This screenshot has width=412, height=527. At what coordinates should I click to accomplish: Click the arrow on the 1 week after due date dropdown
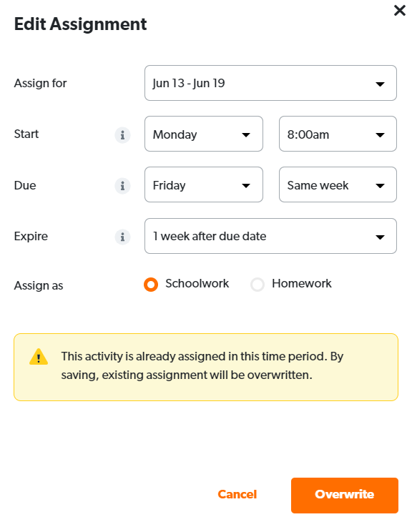pyautogui.click(x=380, y=237)
